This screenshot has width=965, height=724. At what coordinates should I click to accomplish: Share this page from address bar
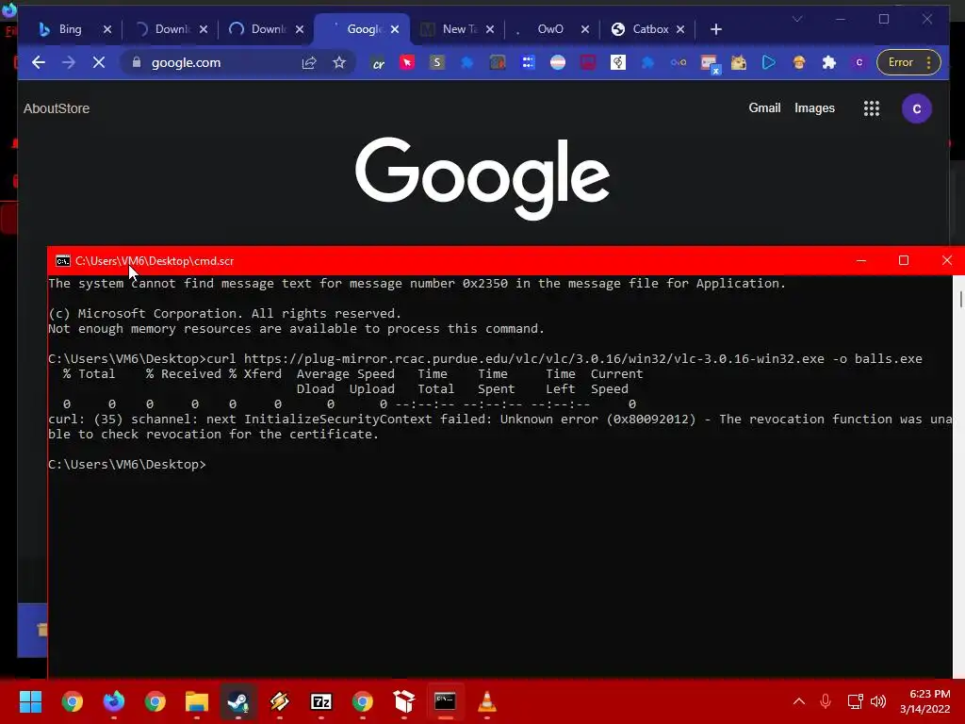(309, 62)
